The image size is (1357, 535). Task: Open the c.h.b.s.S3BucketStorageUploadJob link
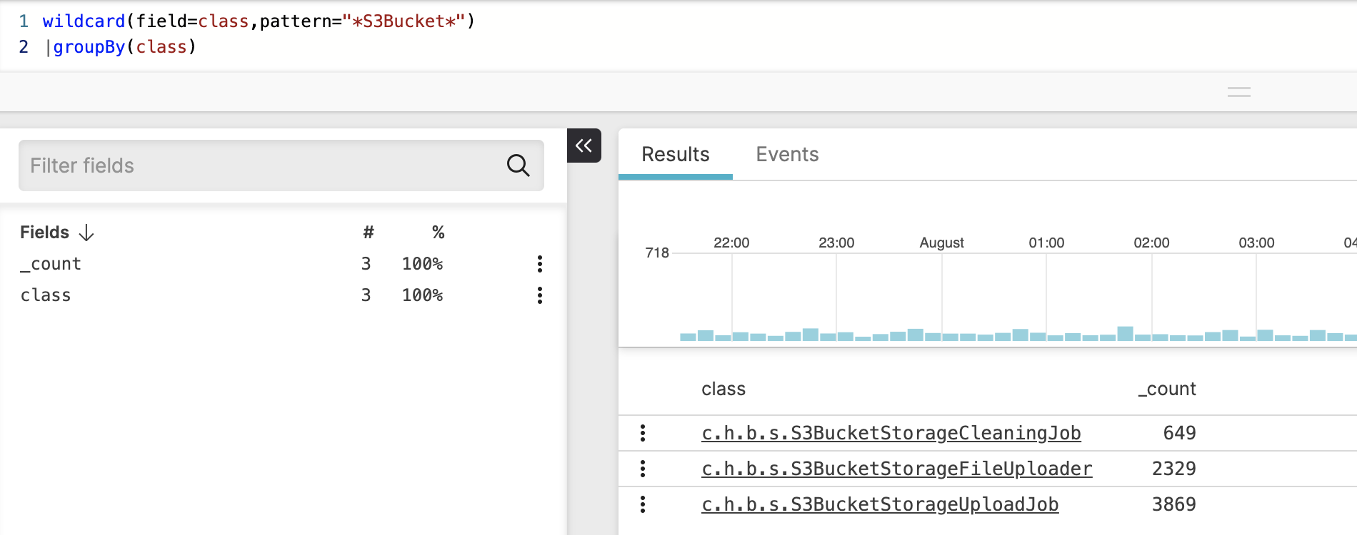point(879,504)
